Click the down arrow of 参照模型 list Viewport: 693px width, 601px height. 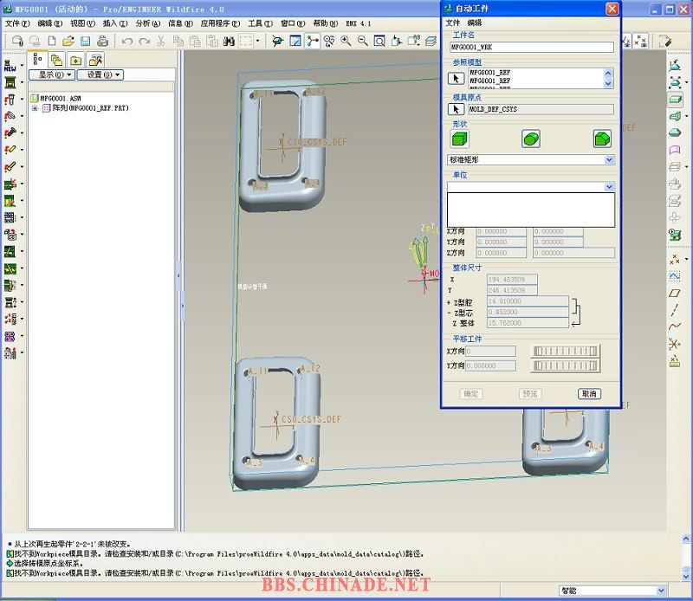tap(608, 83)
